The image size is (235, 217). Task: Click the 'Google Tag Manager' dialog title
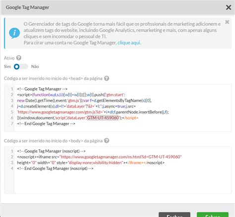tap(27, 7)
